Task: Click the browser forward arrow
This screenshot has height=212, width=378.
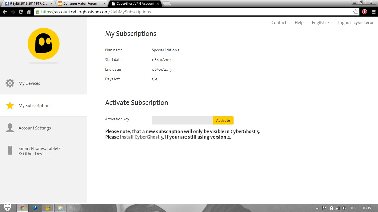Action: click(x=13, y=12)
